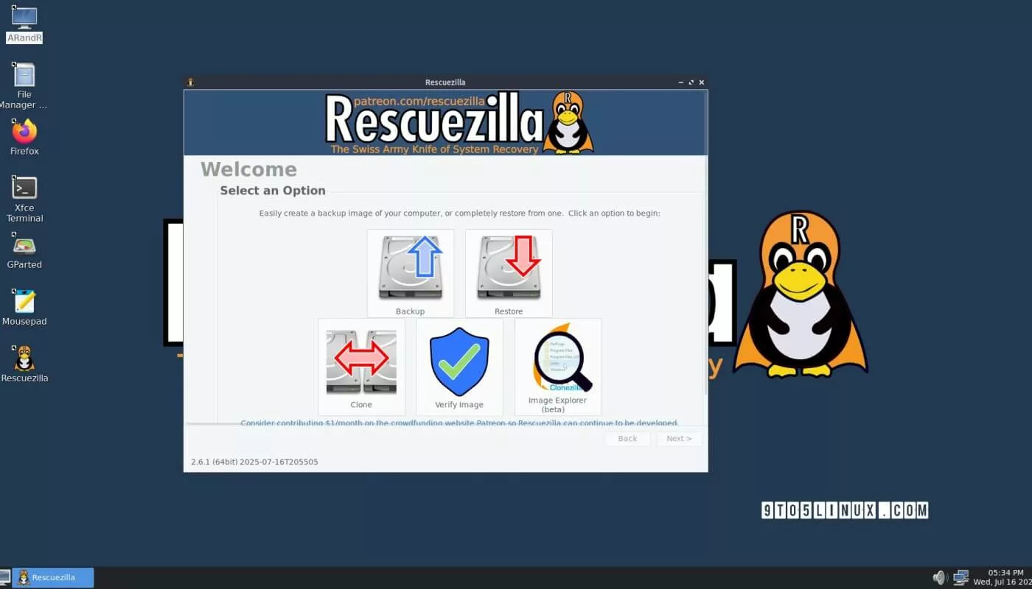This screenshot has height=589, width=1032.
Task: Close the Rescuezilla window
Action: pos(702,82)
